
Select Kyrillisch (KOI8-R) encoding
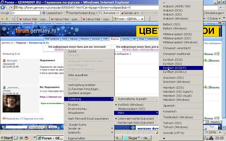click(x=181, y=68)
